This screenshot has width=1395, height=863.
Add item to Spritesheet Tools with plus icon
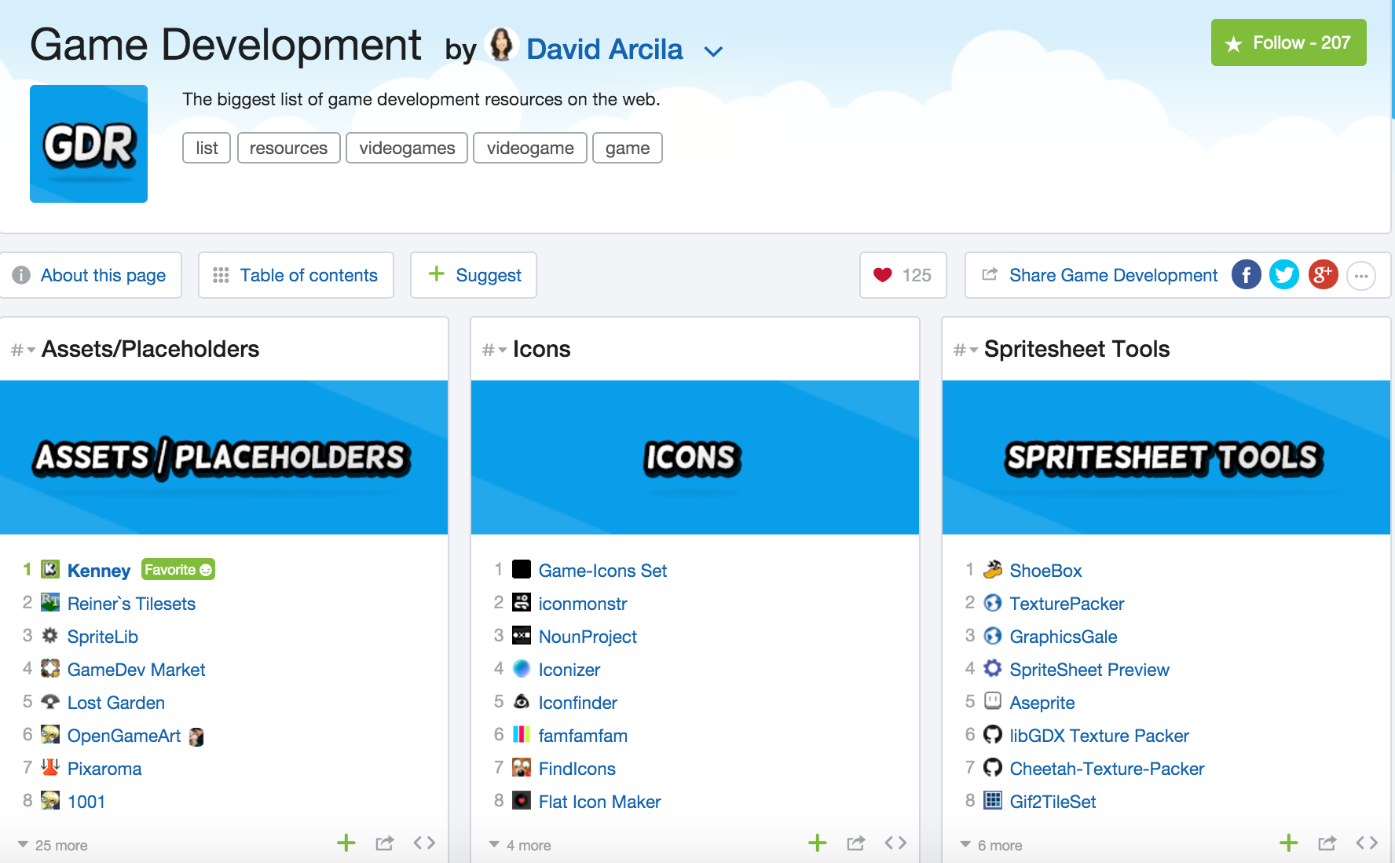tap(1289, 843)
